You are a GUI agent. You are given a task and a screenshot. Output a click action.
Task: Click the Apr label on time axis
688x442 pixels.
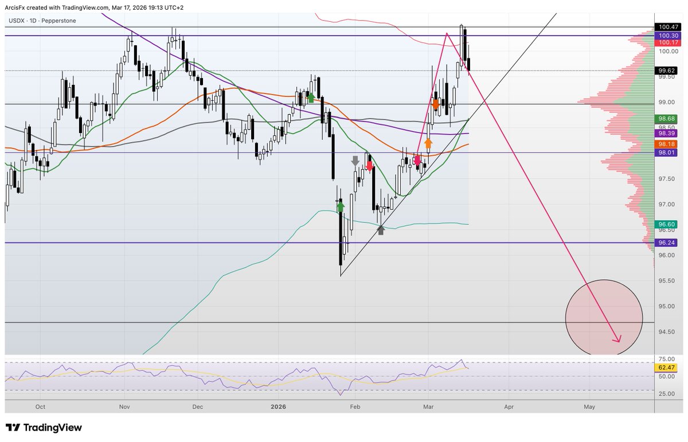[x=509, y=406]
